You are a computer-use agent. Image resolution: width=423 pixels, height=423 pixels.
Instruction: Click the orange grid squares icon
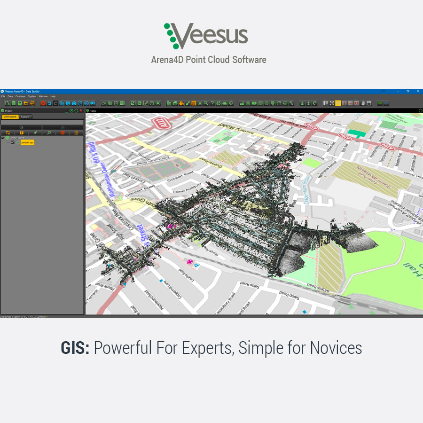click(194, 103)
